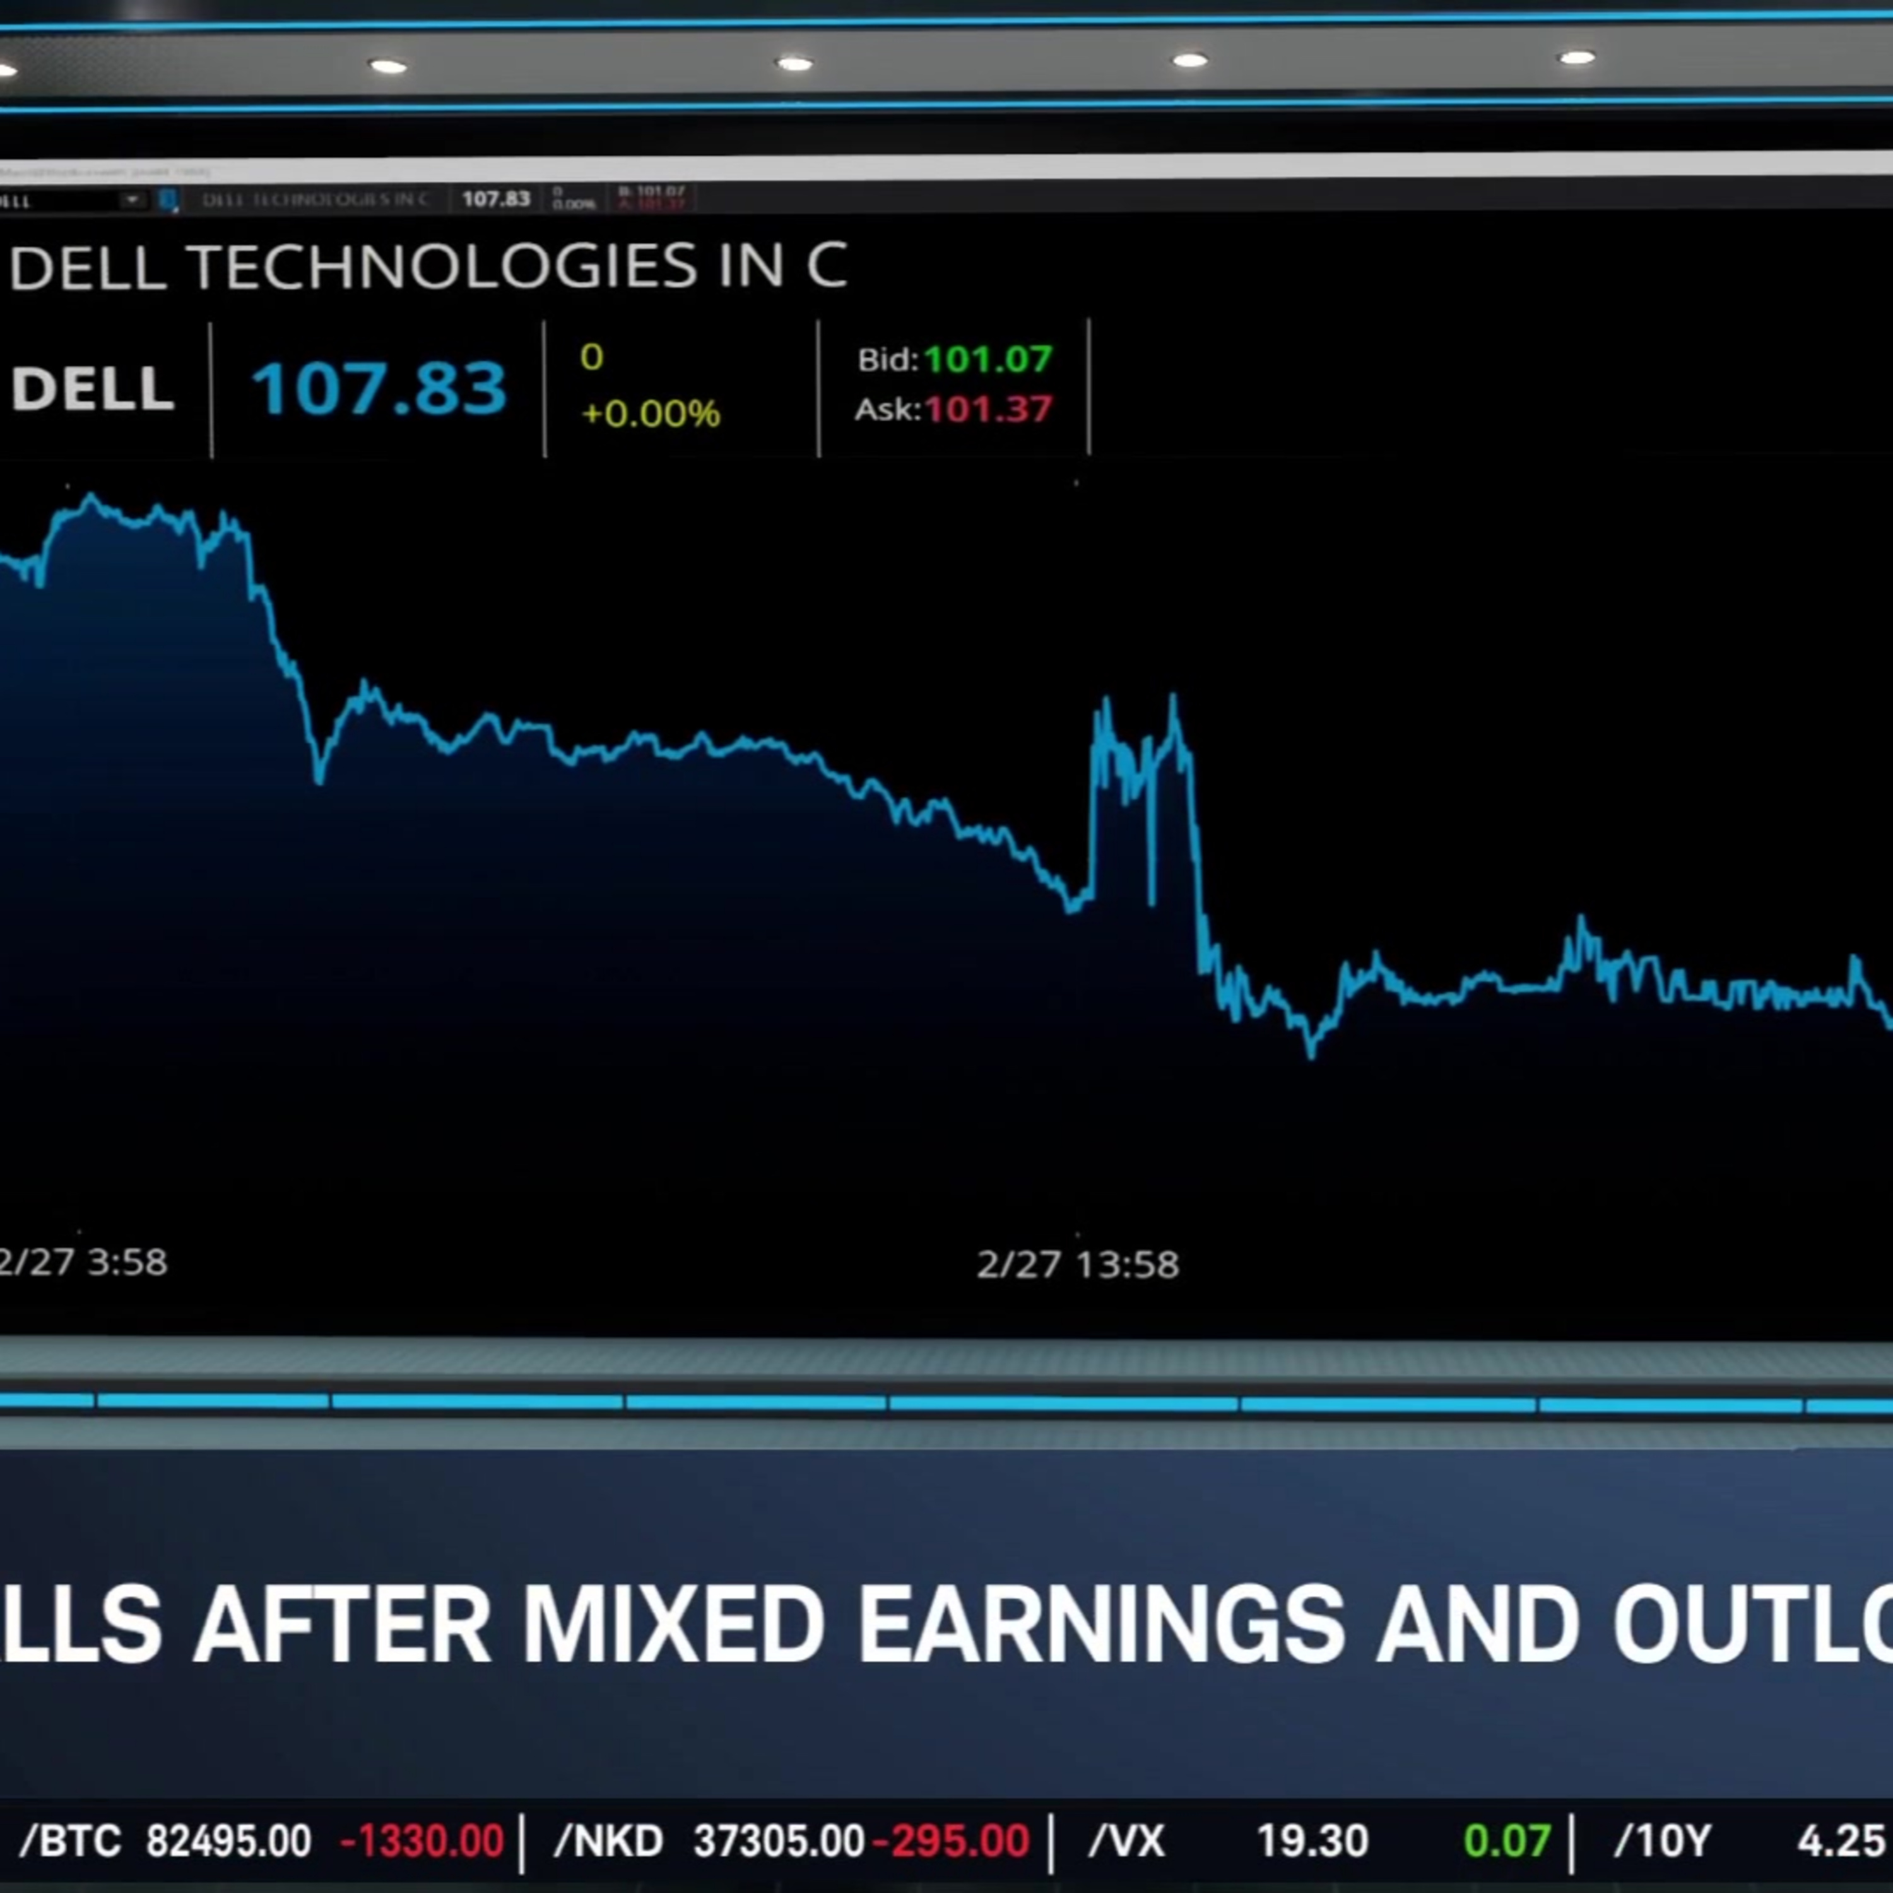Select the DELL TECHNOLOGIES IN C heading
The image size is (1893, 1893).
point(428,266)
